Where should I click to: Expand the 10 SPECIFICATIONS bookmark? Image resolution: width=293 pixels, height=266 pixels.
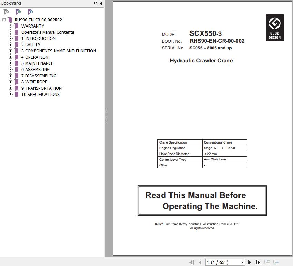point(10,94)
